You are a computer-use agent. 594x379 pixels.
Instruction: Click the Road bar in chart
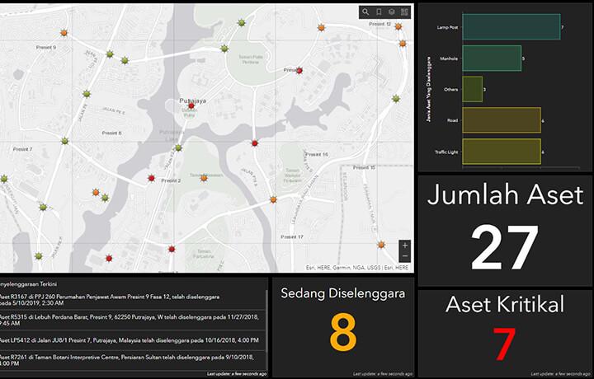pos(502,120)
